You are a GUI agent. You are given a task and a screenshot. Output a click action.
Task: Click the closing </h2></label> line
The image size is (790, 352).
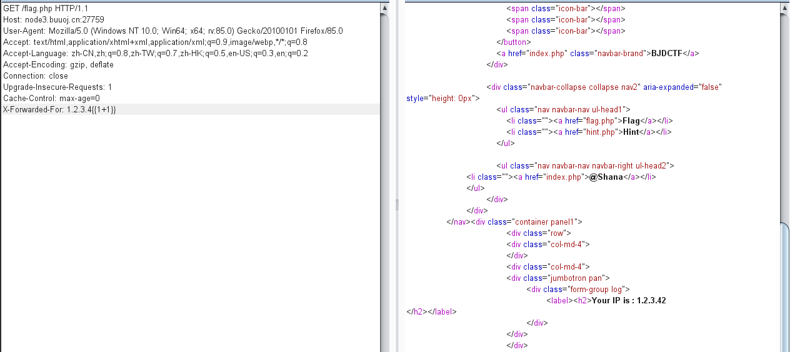tap(431, 311)
